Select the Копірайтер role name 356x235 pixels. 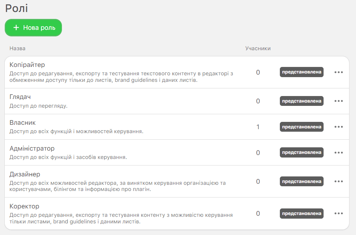pyautogui.click(x=27, y=65)
